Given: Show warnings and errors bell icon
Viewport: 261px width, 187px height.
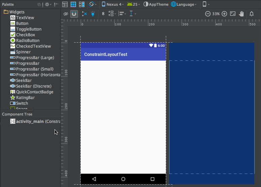Looking at the screenshot, I should 252,14.
